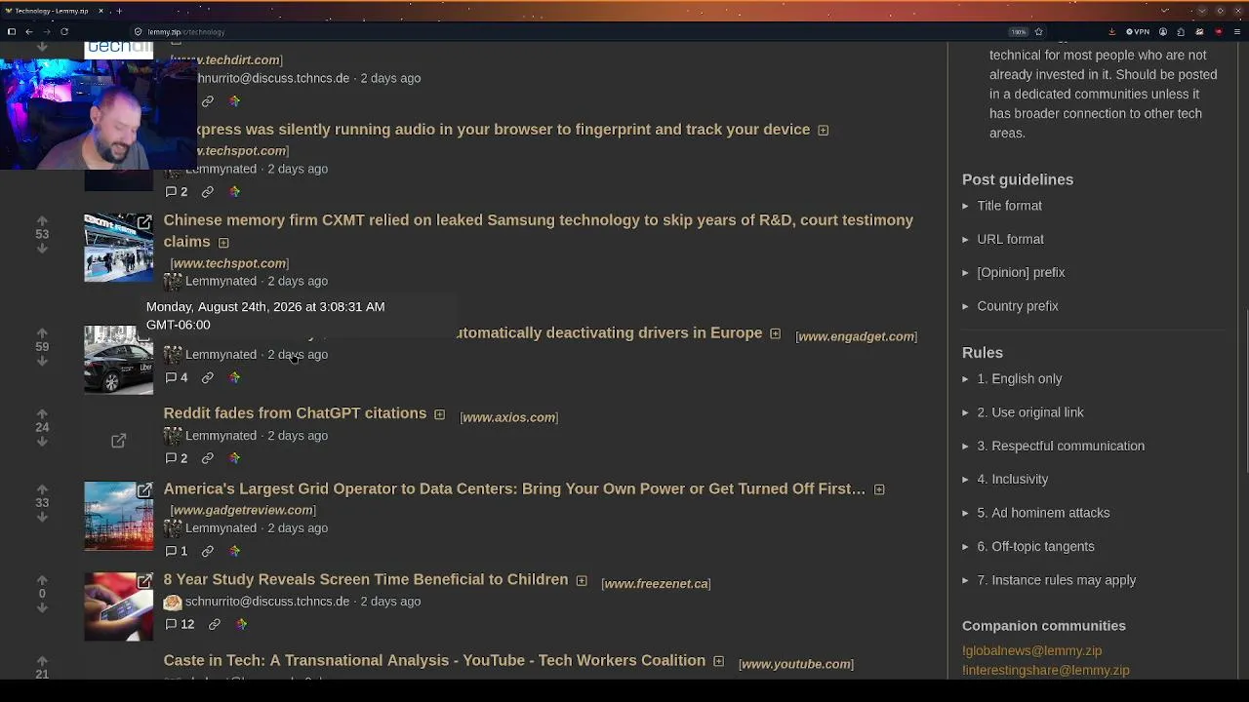Screen dimensions: 1249x702
Task: Click colorful star icon under Reddit fades post
Action: click(234, 458)
